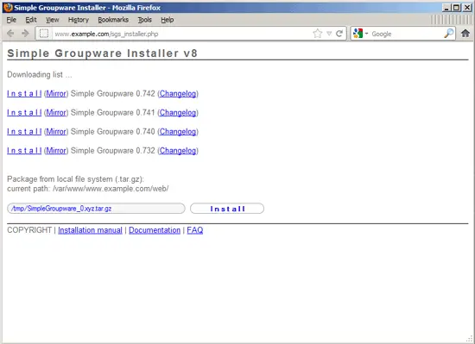The height and width of the screenshot is (344, 475).
Task: Install Simple Groupware 0.732
Action: (24, 151)
